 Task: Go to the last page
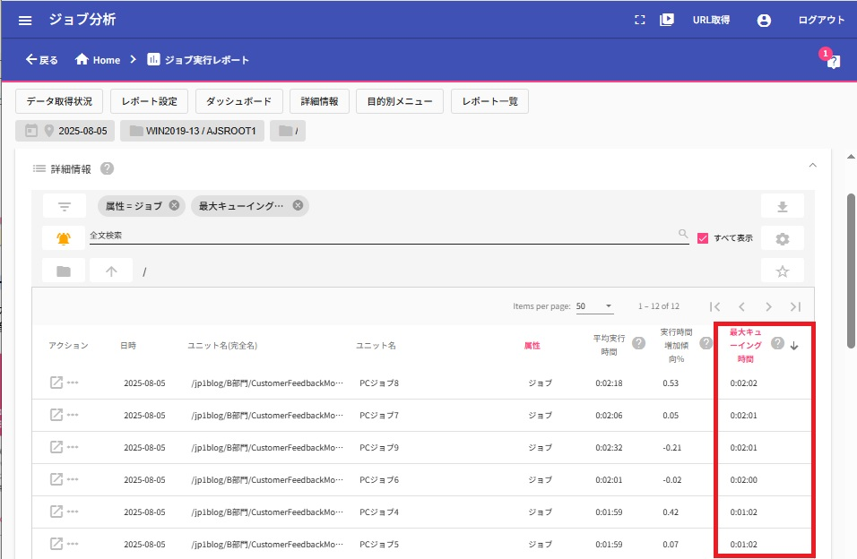795,306
